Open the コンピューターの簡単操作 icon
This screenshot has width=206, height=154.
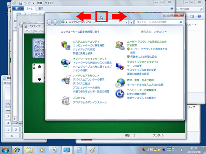pyautogui.click(x=120, y=94)
